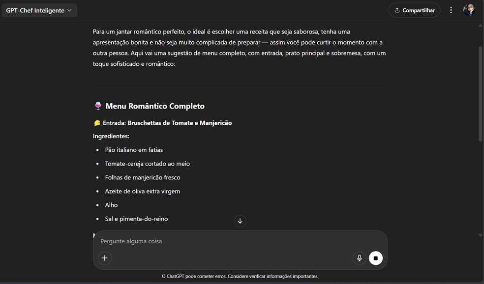Select the account menu from avatar
Image resolution: width=484 pixels, height=284 pixels.
point(470,10)
